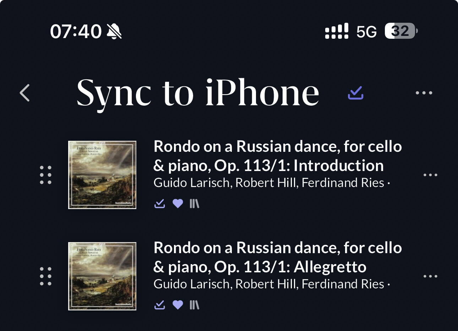
Task: Unfavorite the Allegretto track heart
Action: (178, 305)
